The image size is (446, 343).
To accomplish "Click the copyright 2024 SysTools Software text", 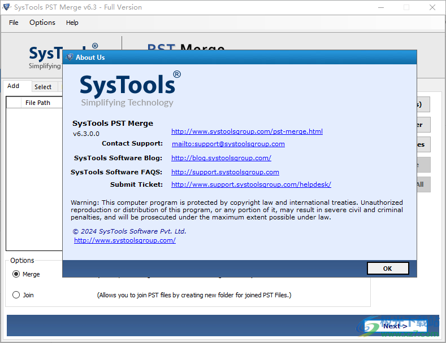I will (x=129, y=231).
